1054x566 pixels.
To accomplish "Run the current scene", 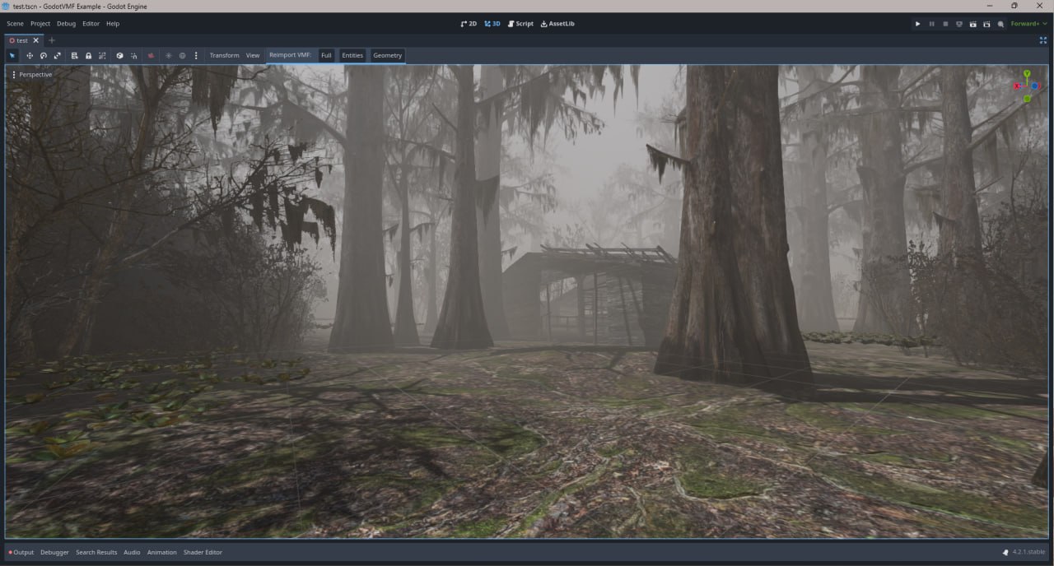I will click(973, 24).
